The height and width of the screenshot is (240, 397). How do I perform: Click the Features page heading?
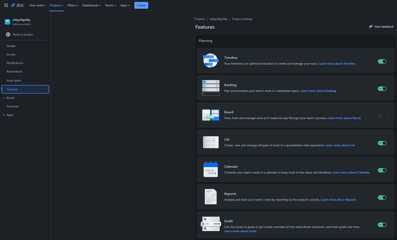[x=205, y=27]
